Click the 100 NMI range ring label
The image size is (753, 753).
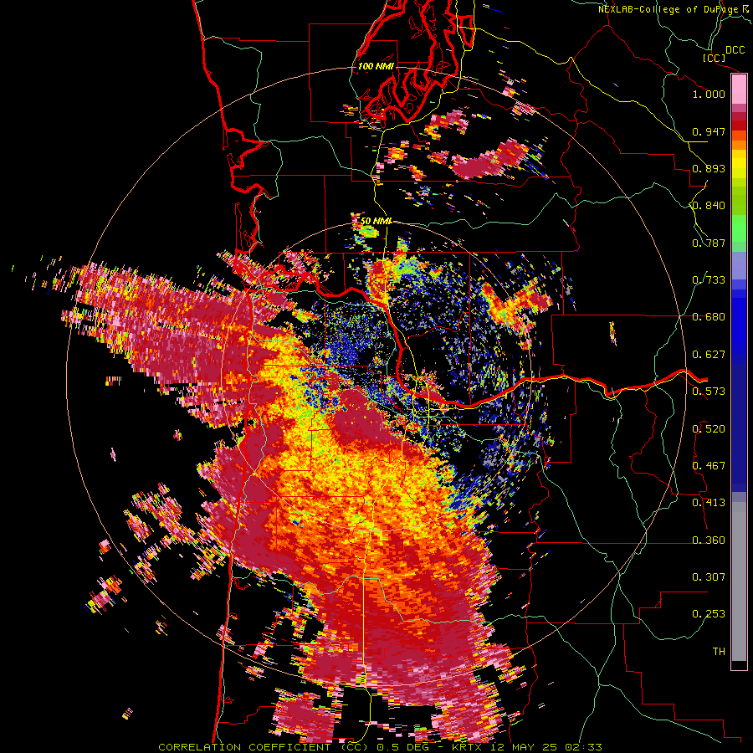[376, 66]
